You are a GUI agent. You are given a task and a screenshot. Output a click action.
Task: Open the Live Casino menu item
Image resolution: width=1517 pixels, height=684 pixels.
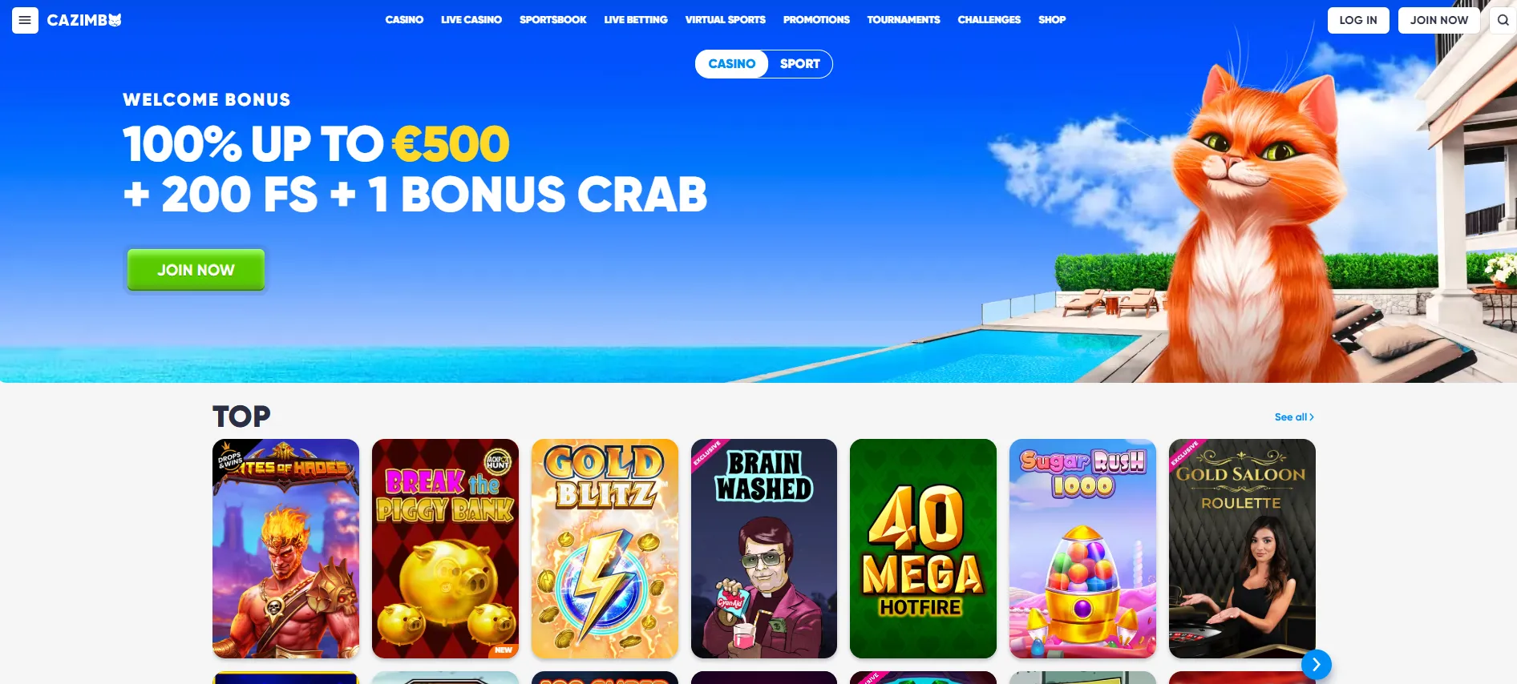tap(471, 20)
